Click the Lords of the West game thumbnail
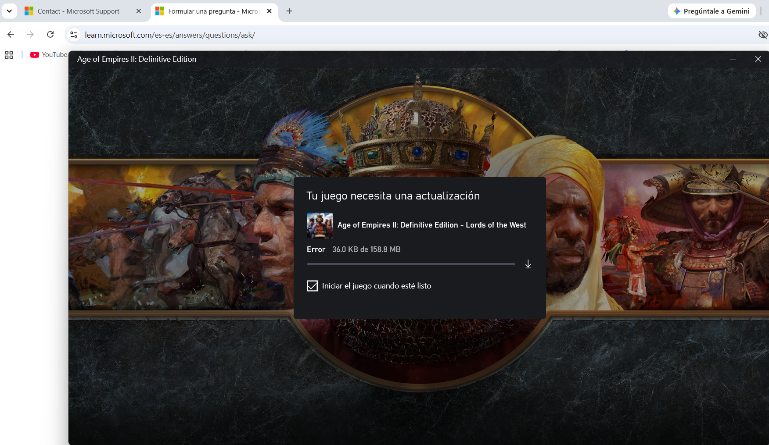This screenshot has width=769, height=445. tap(320, 225)
